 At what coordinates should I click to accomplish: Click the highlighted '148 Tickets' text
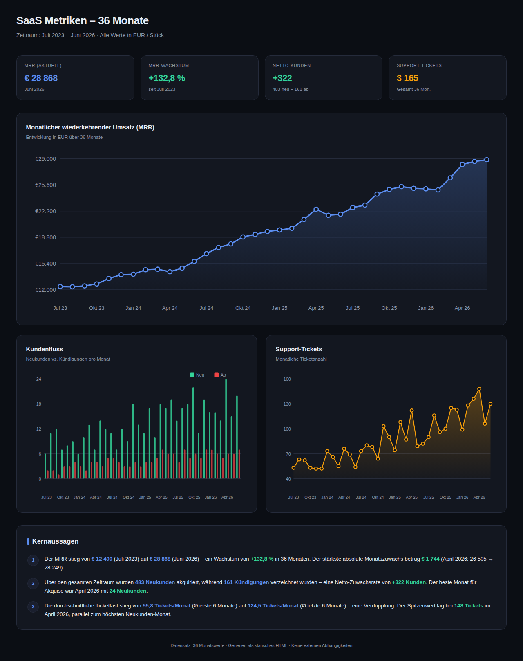tap(468, 605)
